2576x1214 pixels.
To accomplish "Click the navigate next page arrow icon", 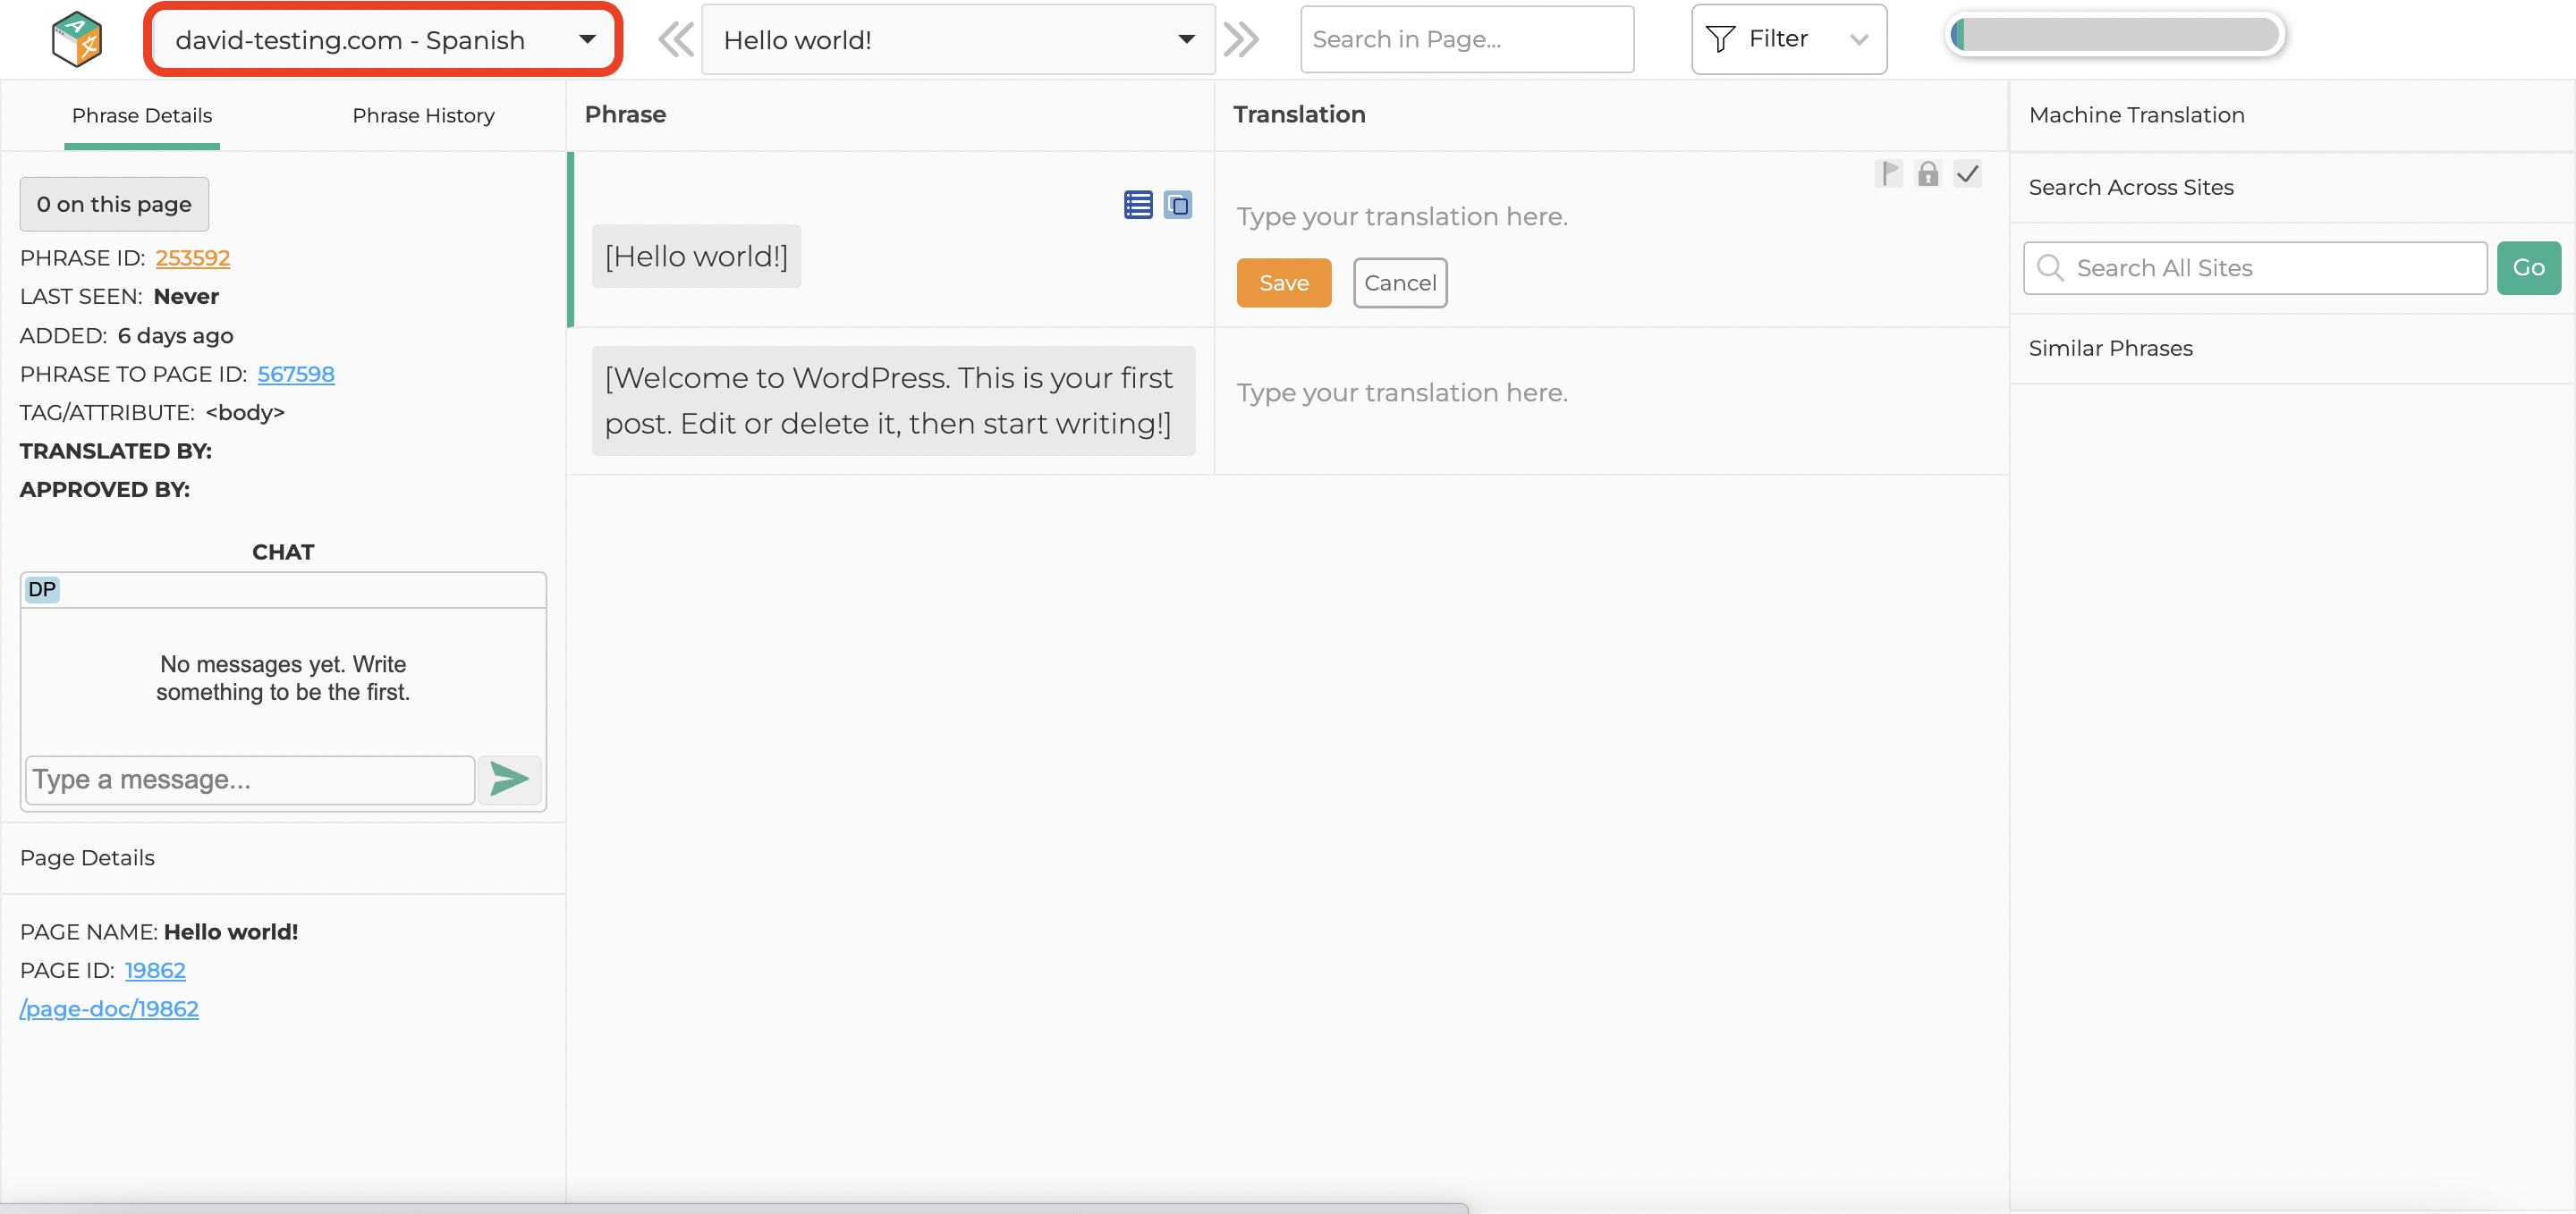I will [x=1243, y=39].
